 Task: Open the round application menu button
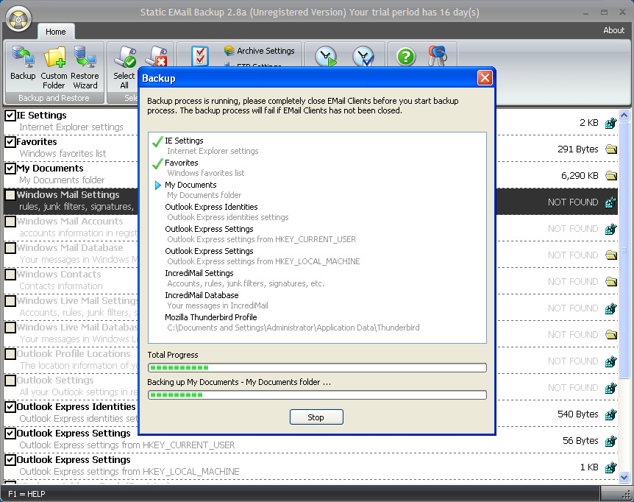(x=18, y=18)
